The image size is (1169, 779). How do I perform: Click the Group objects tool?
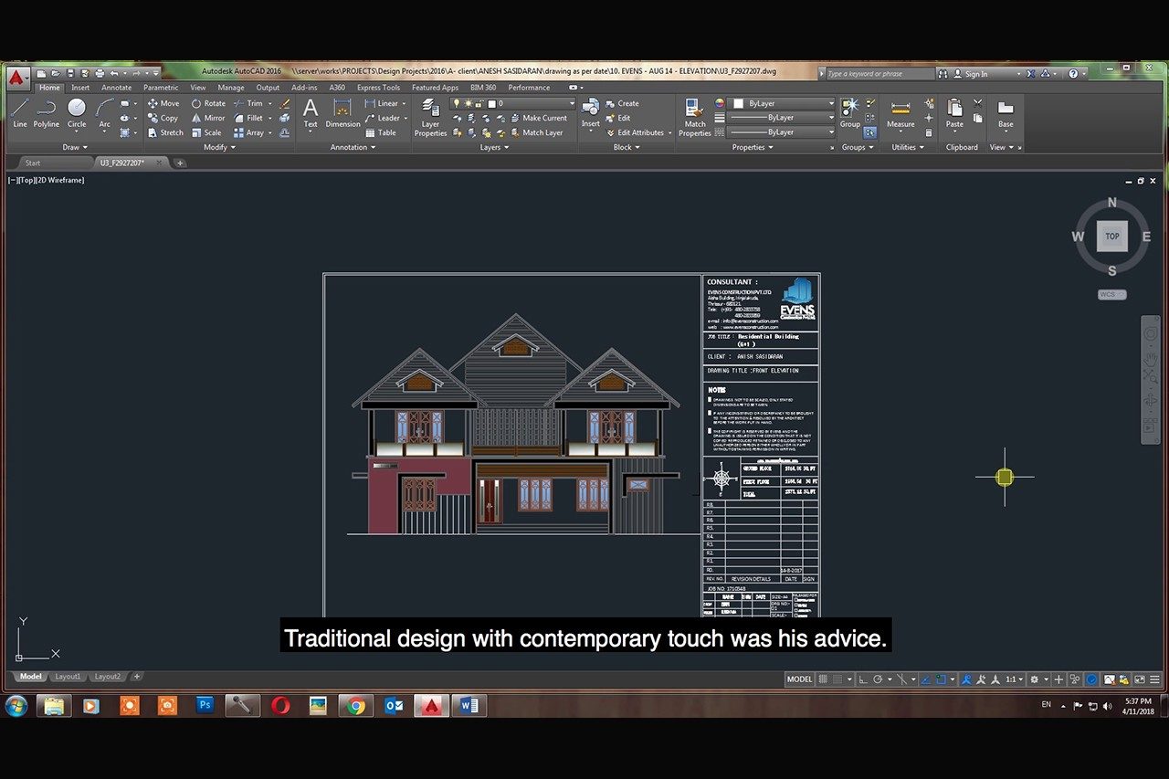849,112
